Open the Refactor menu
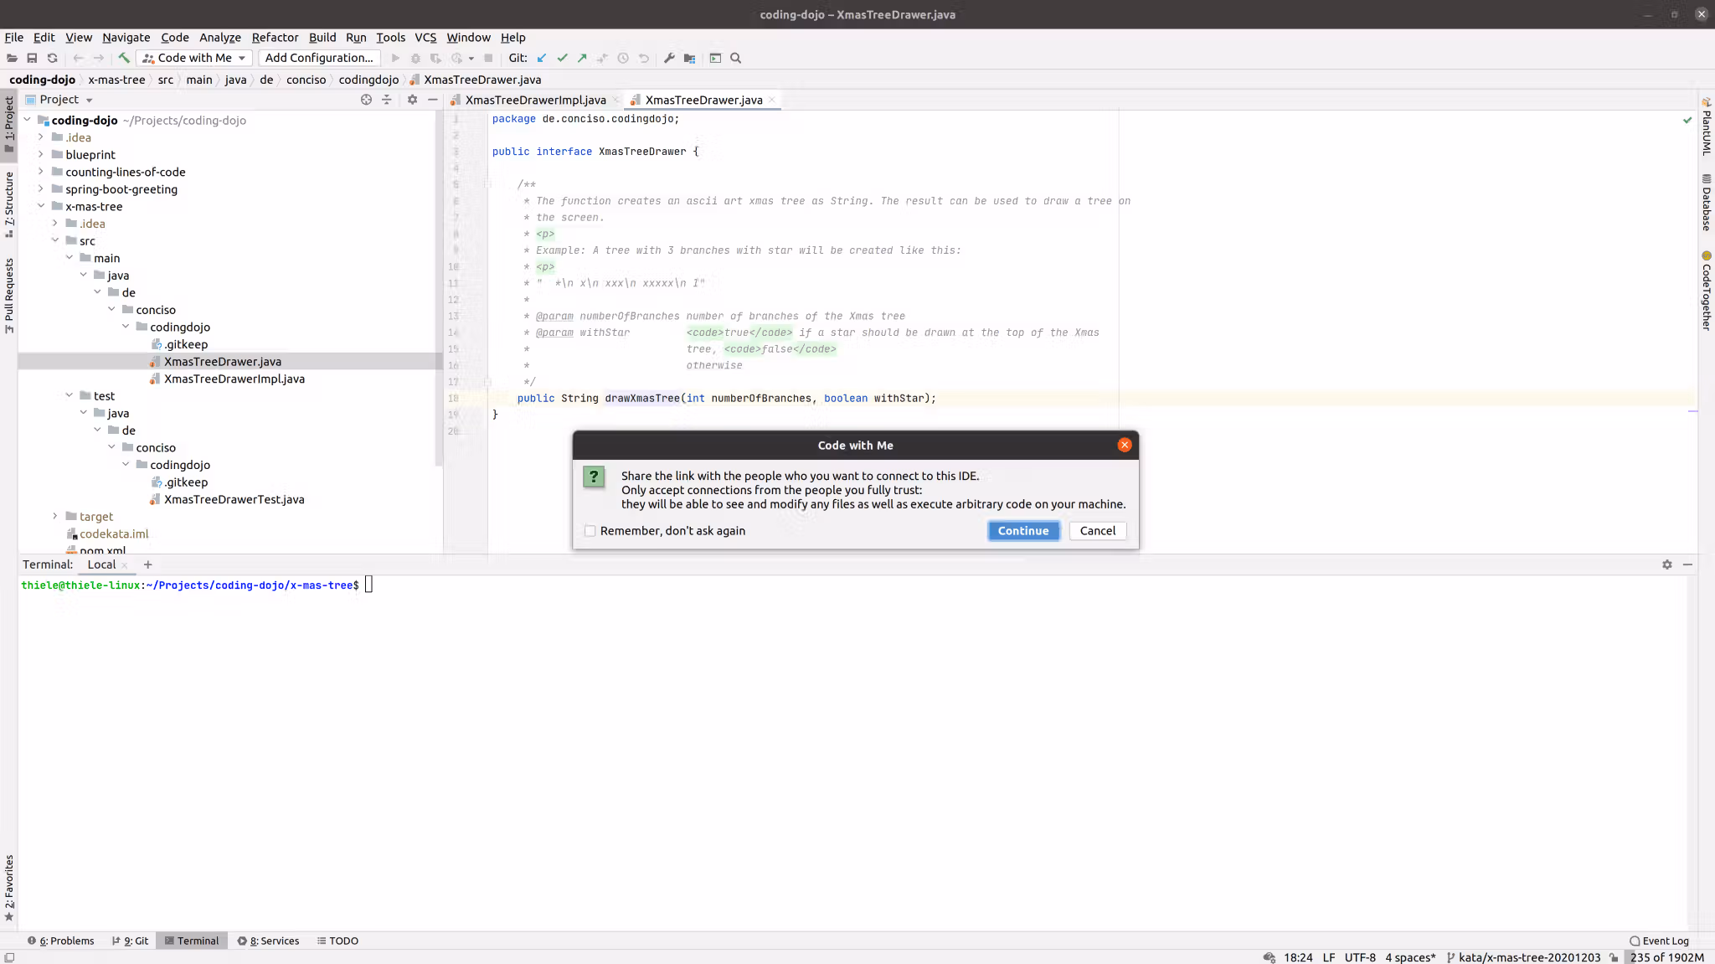Image resolution: width=1715 pixels, height=964 pixels. pyautogui.click(x=275, y=37)
